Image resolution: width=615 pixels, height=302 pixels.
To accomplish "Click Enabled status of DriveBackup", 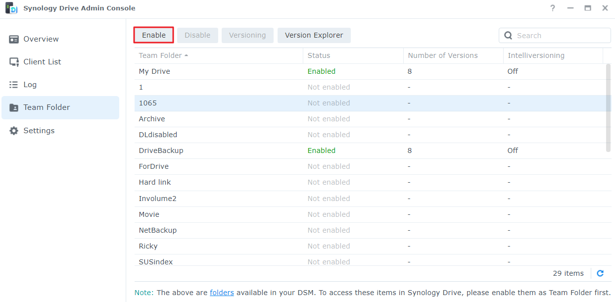I will pyautogui.click(x=322, y=151).
